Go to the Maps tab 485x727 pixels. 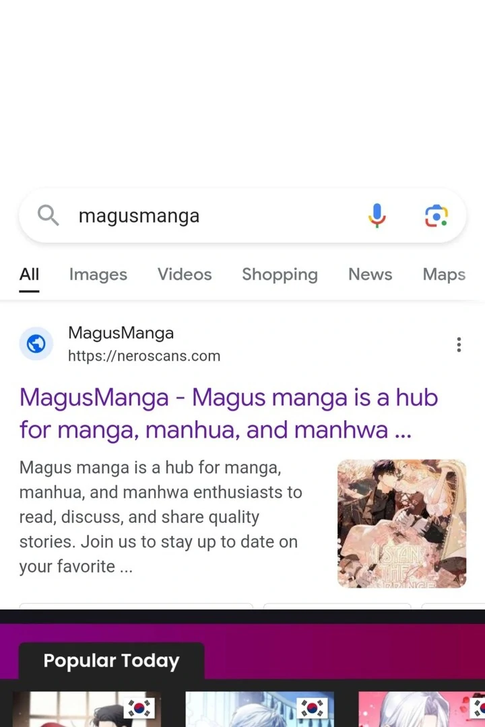click(x=444, y=275)
